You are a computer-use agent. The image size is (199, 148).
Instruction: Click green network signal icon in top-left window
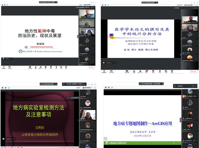pos(7,5)
